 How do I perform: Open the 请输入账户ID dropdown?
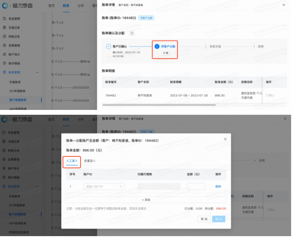coord(103,186)
